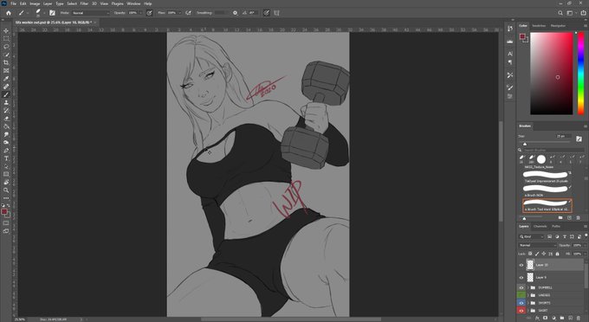
Task: Click the hue spectrum slider
Action: point(580,74)
